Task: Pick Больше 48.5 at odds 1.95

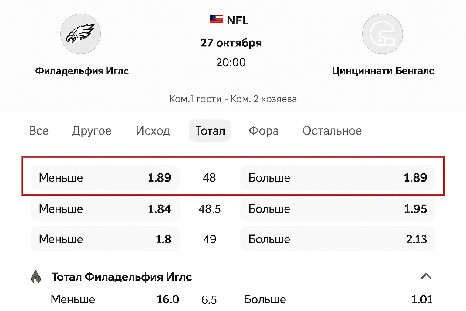Action: click(x=338, y=209)
